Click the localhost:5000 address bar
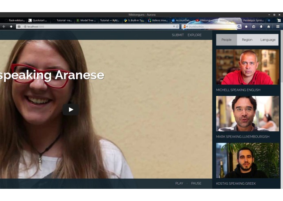Screen dimensions: 283x201 (x=97, y=26)
